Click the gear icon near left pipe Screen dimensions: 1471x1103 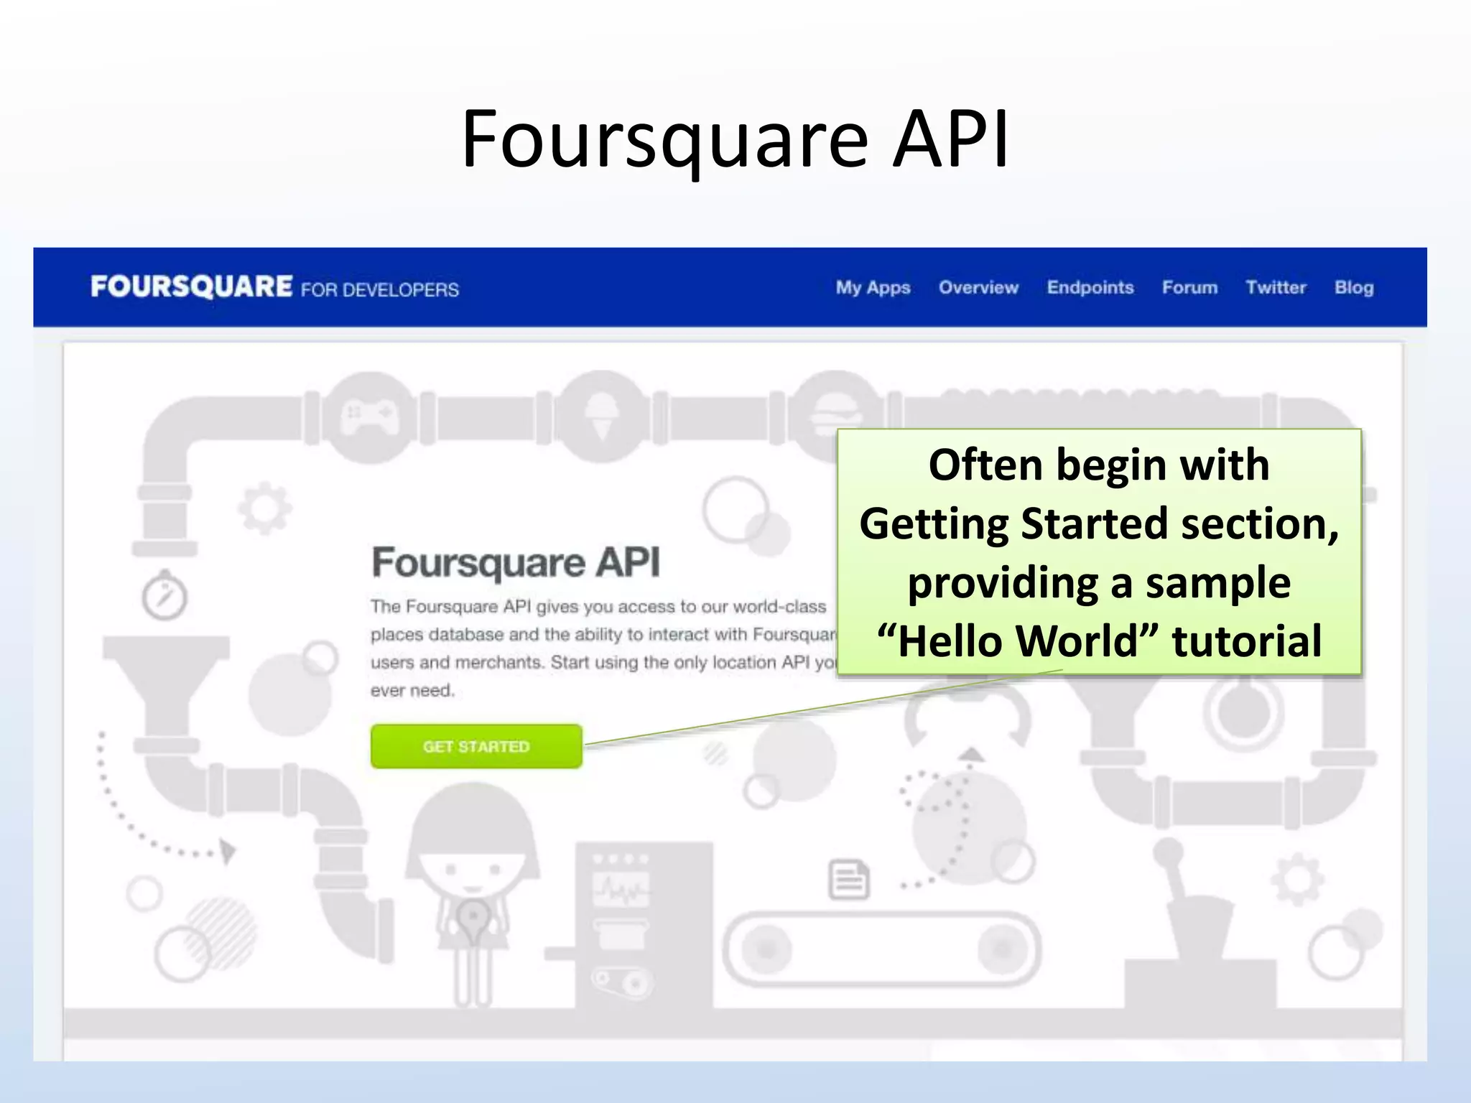point(264,508)
